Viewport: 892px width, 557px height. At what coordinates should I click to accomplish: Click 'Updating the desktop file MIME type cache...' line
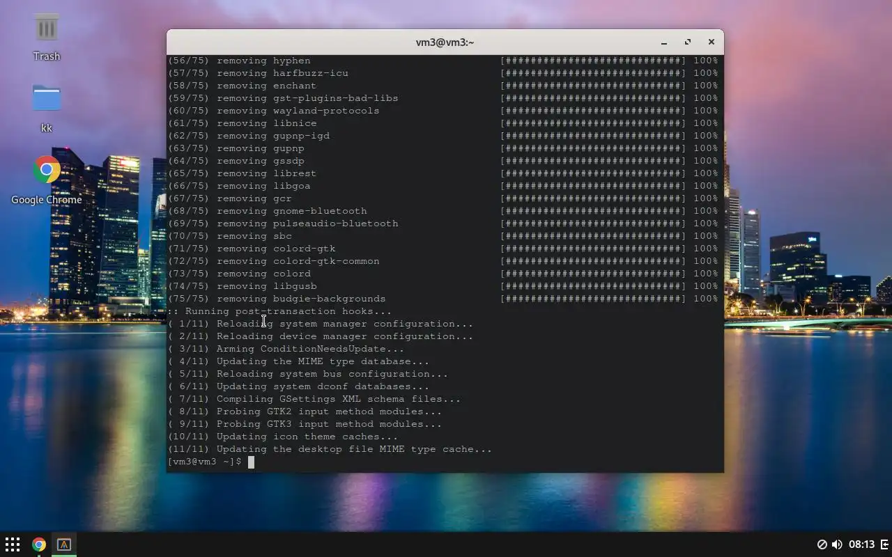330,449
